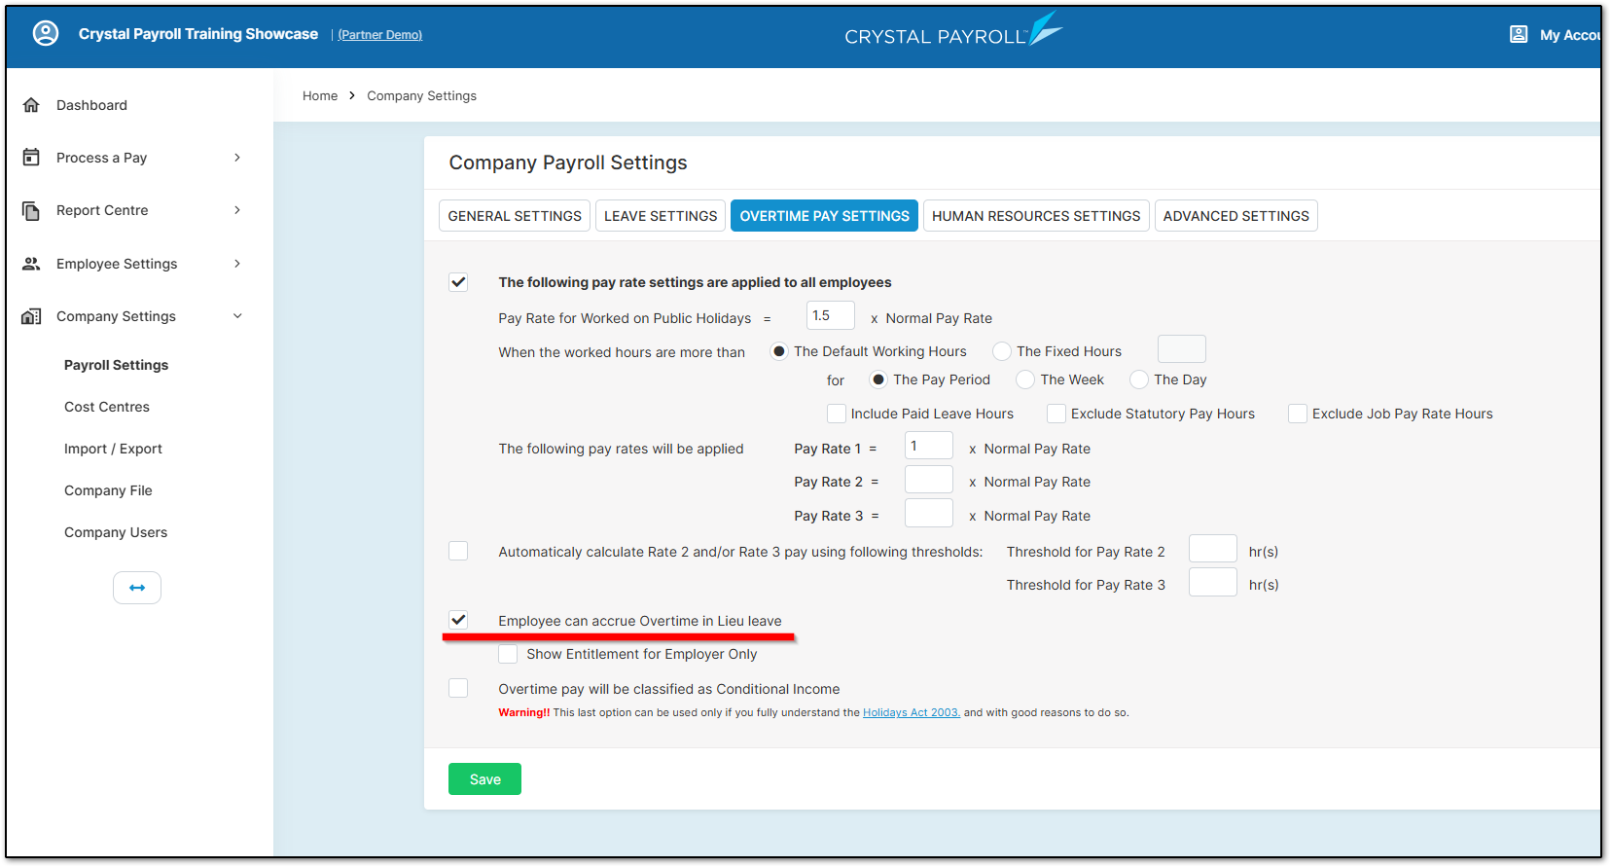Click the Pay Rate 1 input field
Image resolution: width=1611 pixels, height=867 pixels.
click(929, 446)
